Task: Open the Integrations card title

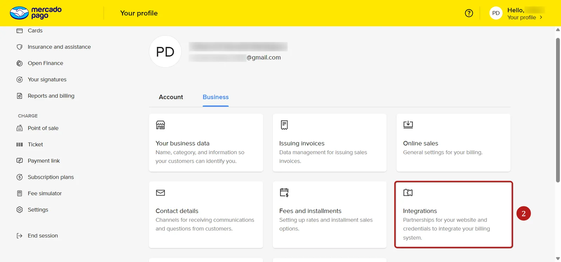Action: [420, 211]
